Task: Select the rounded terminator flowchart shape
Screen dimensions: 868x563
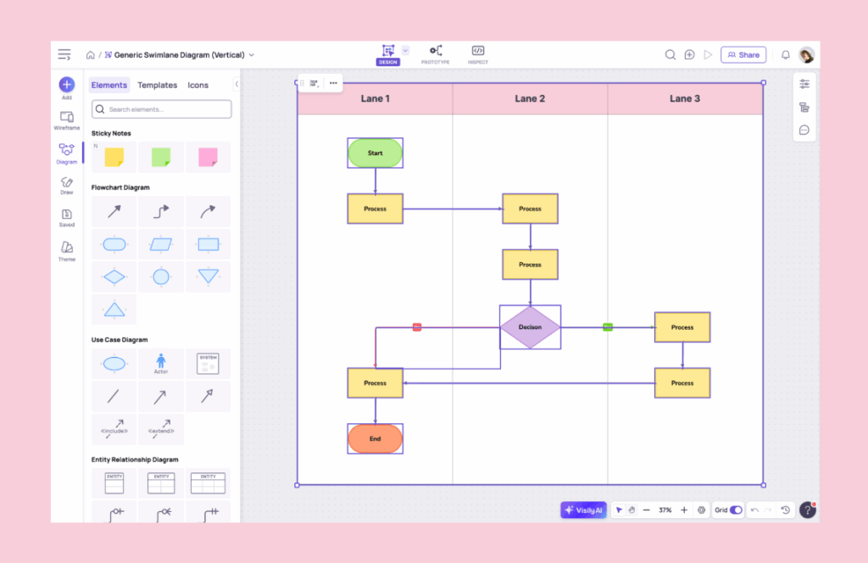Action: (114, 244)
